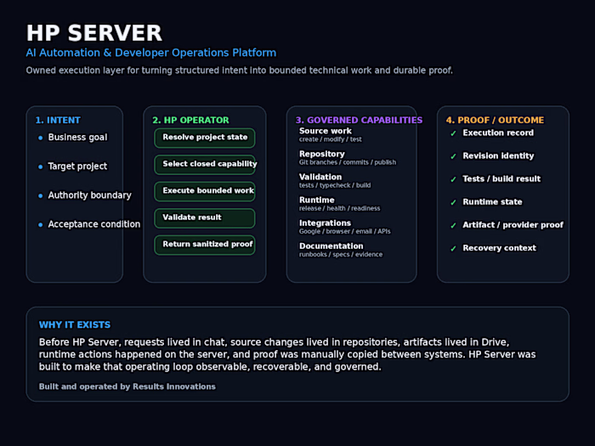595x446 pixels.
Task: Click the Repository capability label
Action: coord(322,154)
